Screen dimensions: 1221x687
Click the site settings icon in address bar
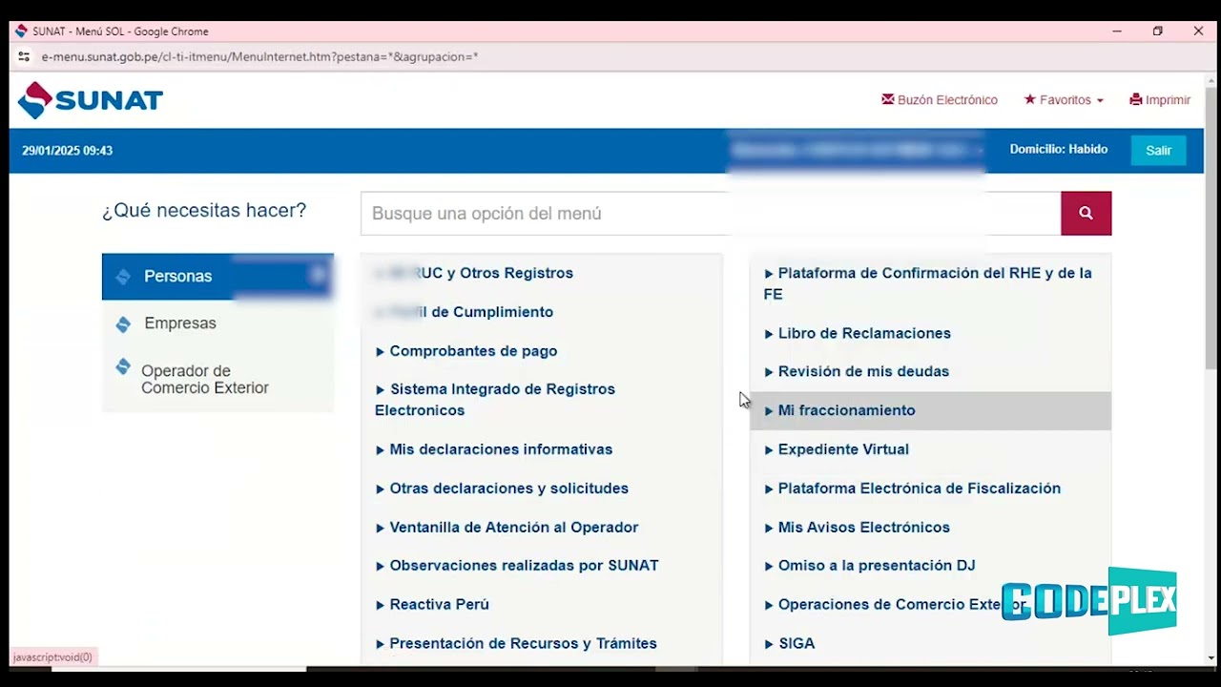point(24,56)
